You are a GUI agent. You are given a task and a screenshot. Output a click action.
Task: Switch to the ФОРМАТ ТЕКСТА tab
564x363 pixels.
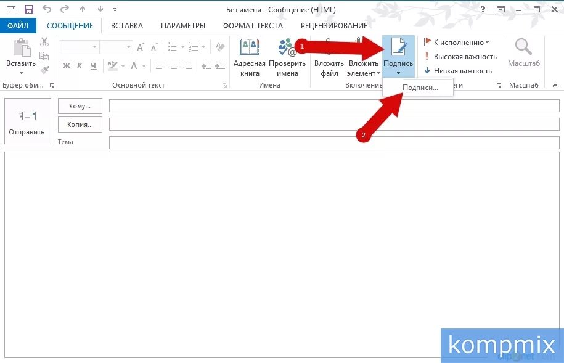coord(253,25)
